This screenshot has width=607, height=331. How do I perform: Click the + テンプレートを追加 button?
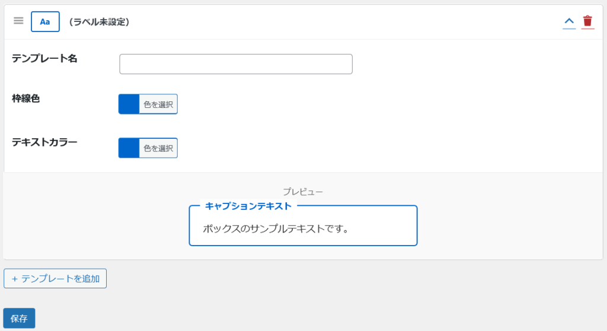tap(55, 278)
